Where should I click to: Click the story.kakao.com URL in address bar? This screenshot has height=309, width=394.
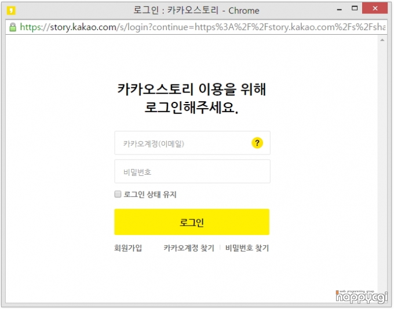click(202, 27)
